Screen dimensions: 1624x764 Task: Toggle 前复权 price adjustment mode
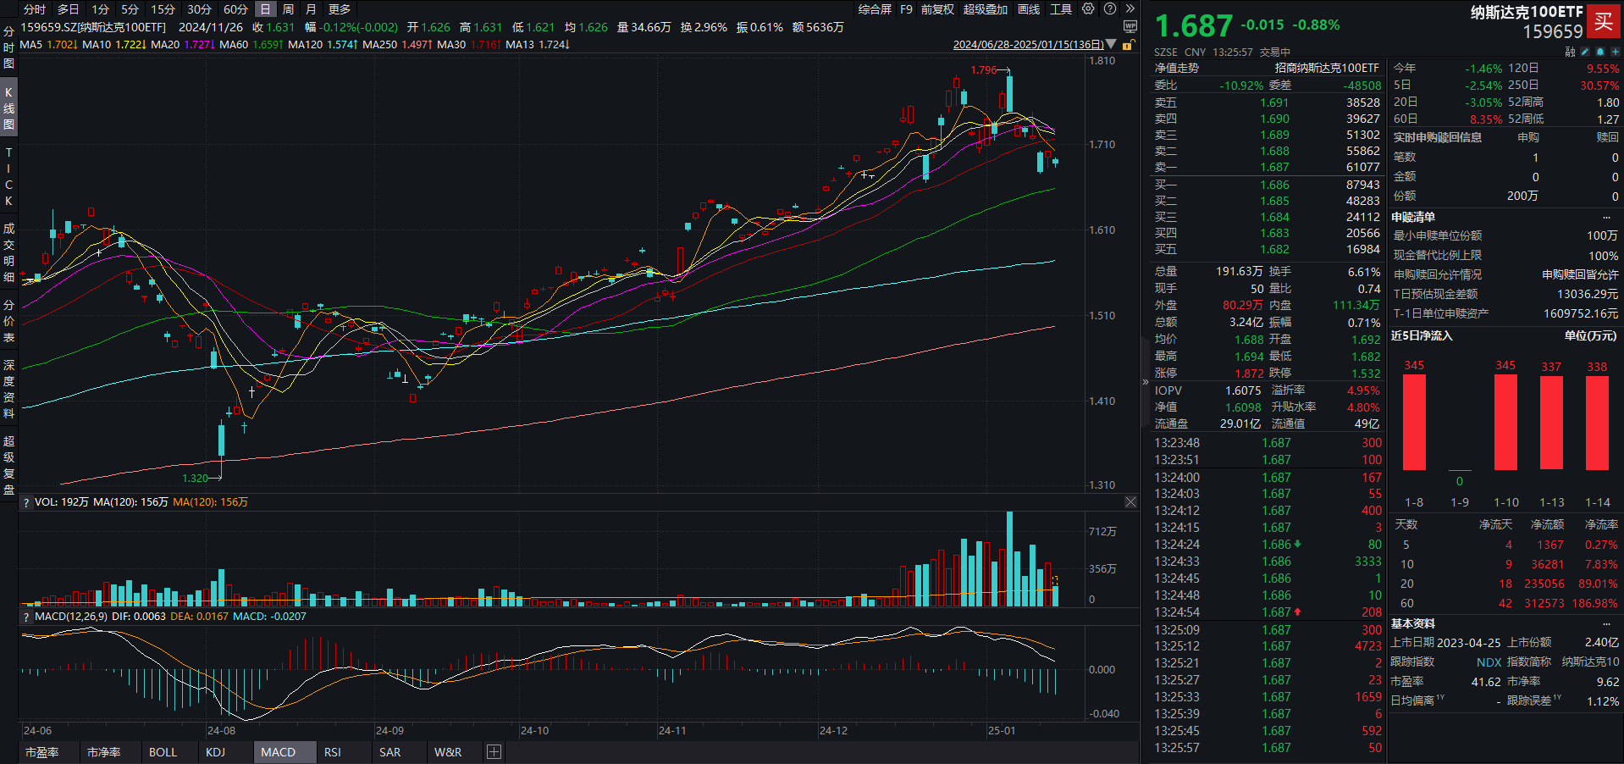(937, 9)
